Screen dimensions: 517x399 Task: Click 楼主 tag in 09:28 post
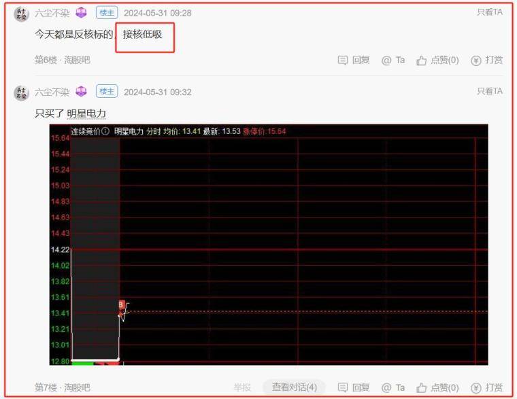click(107, 13)
